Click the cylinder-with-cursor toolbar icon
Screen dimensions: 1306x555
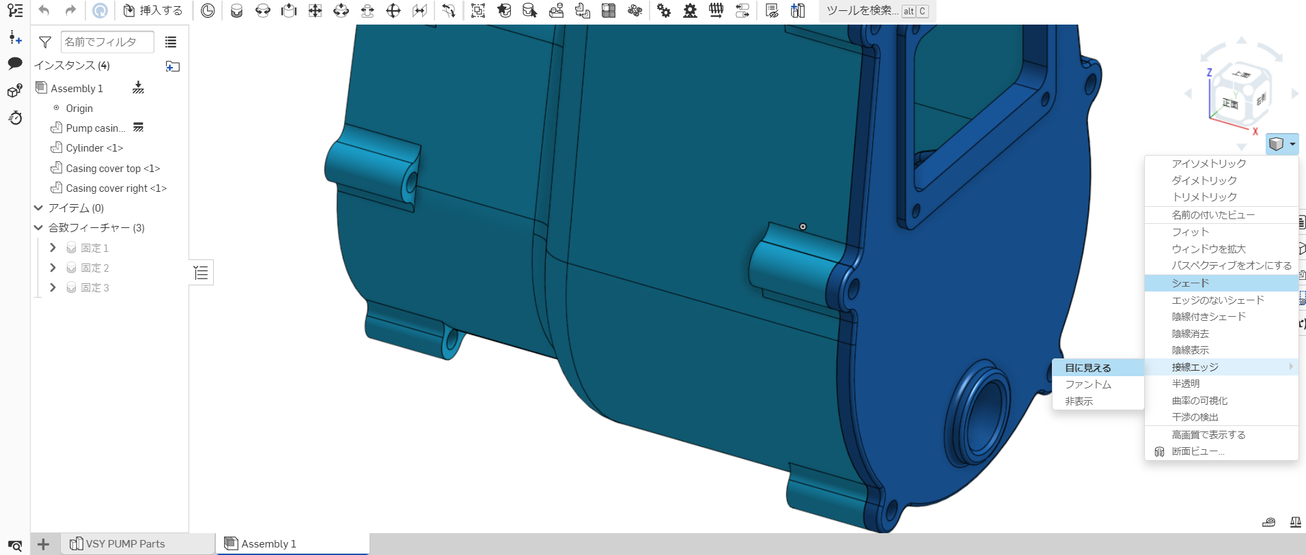530,10
